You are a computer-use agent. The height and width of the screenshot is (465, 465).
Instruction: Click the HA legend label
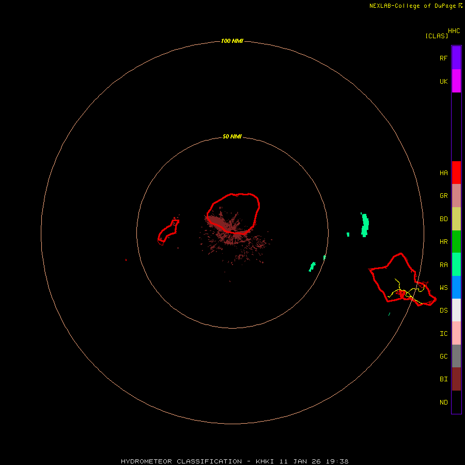coord(443,173)
